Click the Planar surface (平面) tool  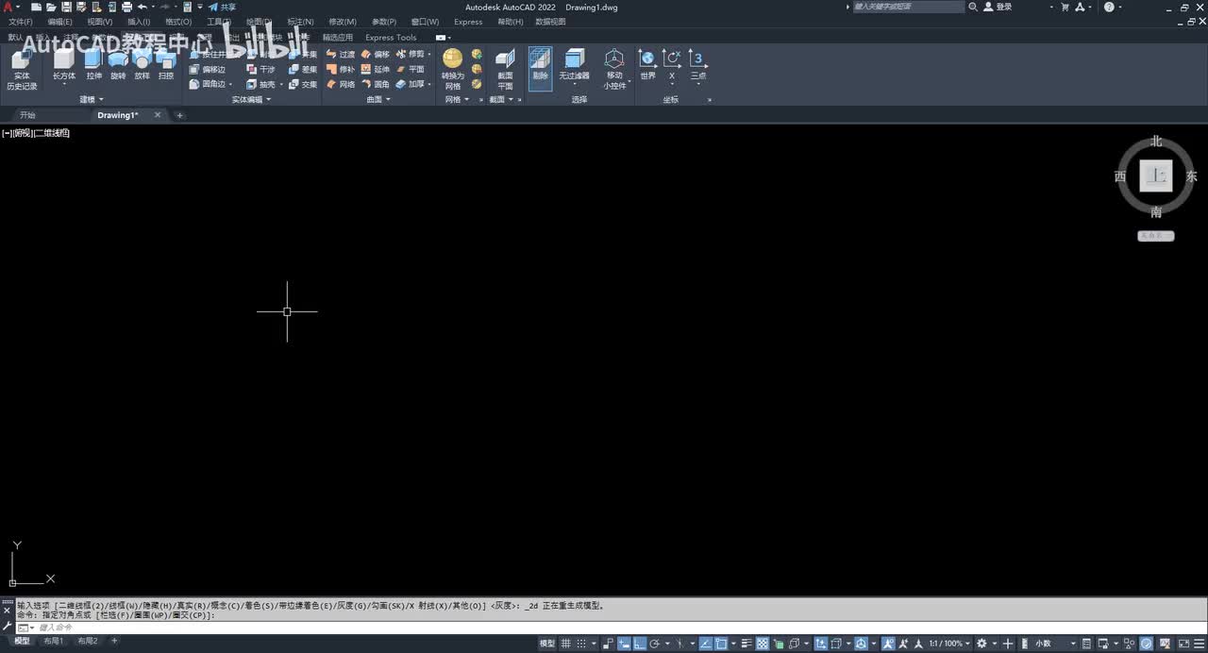[410, 70]
